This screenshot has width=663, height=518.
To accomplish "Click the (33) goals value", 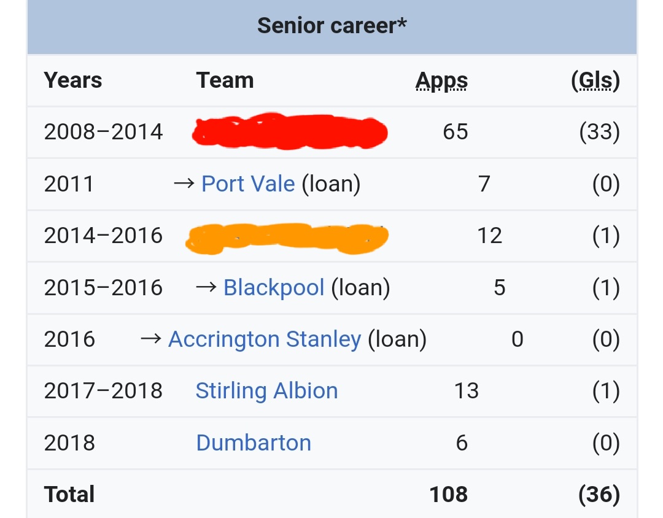I will [599, 131].
